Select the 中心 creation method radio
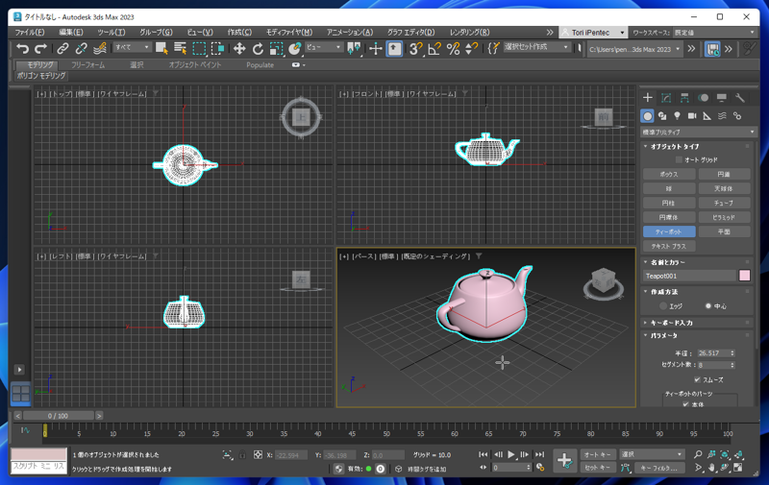769x485 pixels. pos(707,306)
